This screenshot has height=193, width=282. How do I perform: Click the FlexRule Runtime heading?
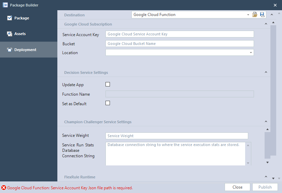80,177
